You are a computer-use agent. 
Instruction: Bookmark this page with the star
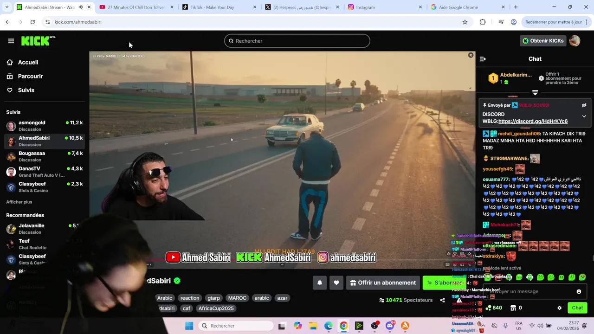tap(465, 22)
